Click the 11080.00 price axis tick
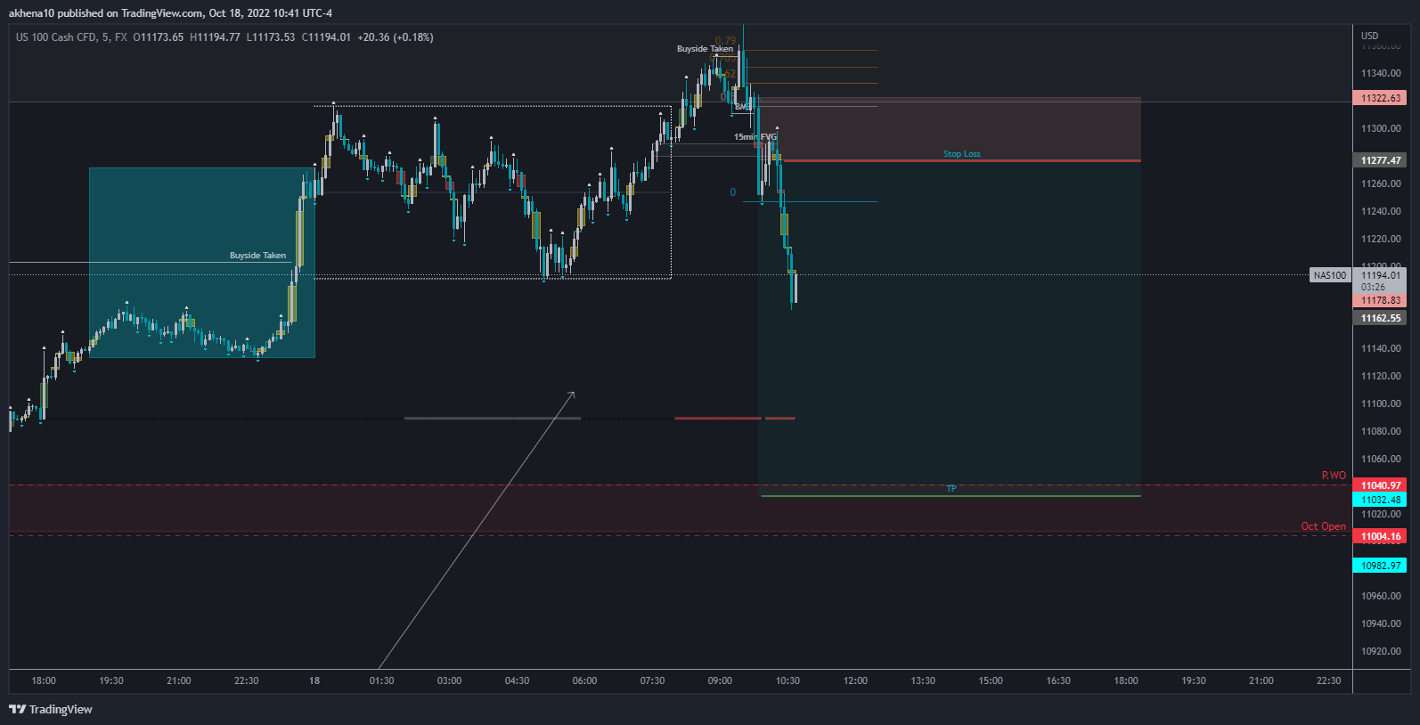This screenshot has height=725, width=1420. 1381,431
